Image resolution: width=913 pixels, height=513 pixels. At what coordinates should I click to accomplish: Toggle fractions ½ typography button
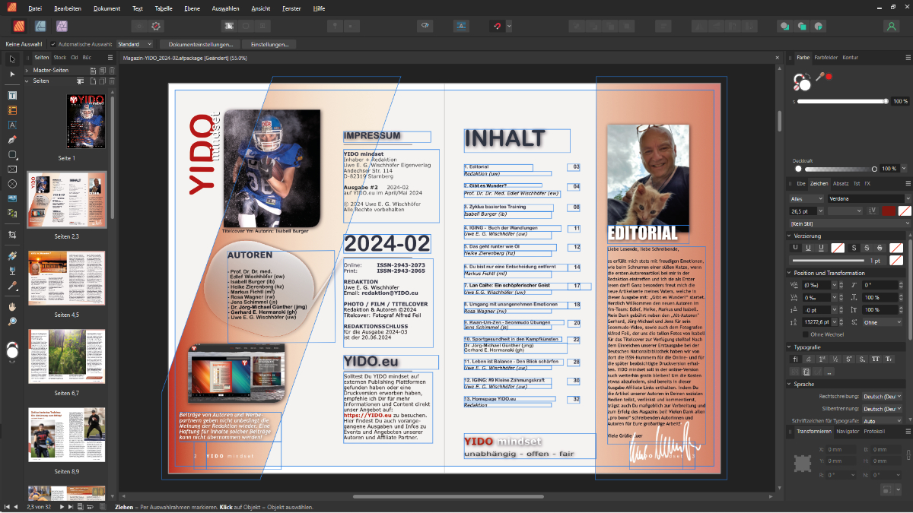[x=835, y=359]
